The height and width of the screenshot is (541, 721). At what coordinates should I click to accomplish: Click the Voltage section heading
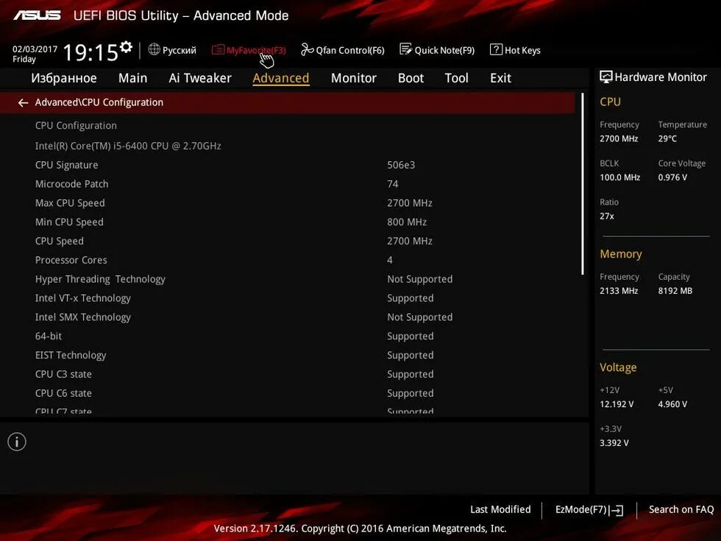pos(618,367)
